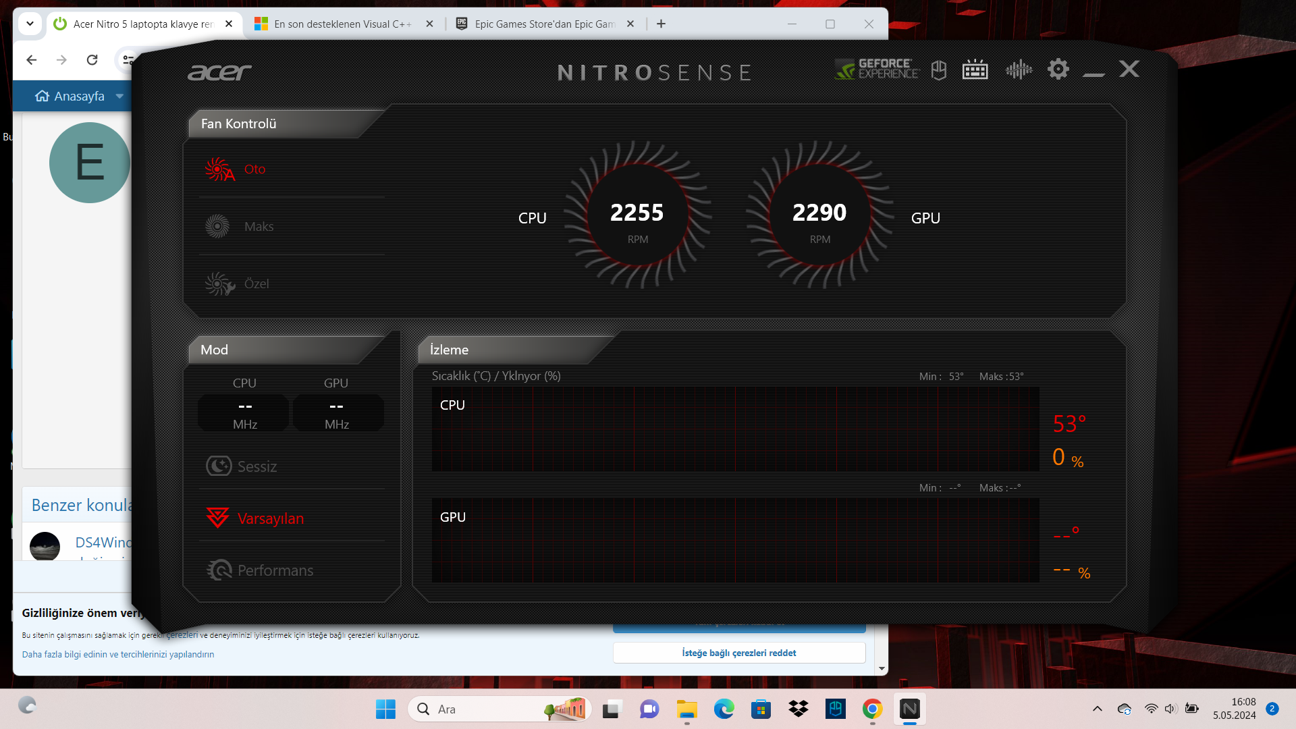Click the Planet9 shield icon

click(939, 70)
